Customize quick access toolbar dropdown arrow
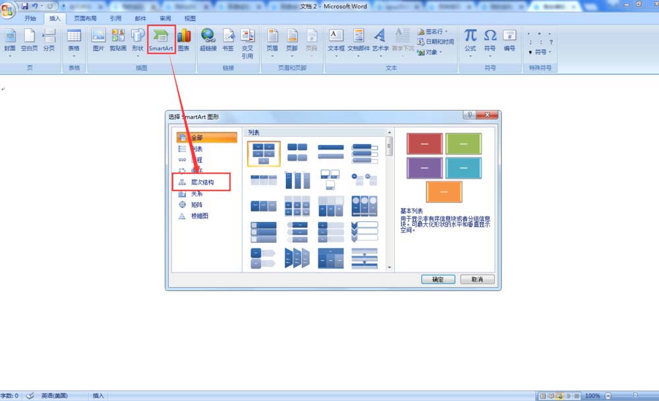This screenshot has width=659, height=401. click(x=63, y=6)
